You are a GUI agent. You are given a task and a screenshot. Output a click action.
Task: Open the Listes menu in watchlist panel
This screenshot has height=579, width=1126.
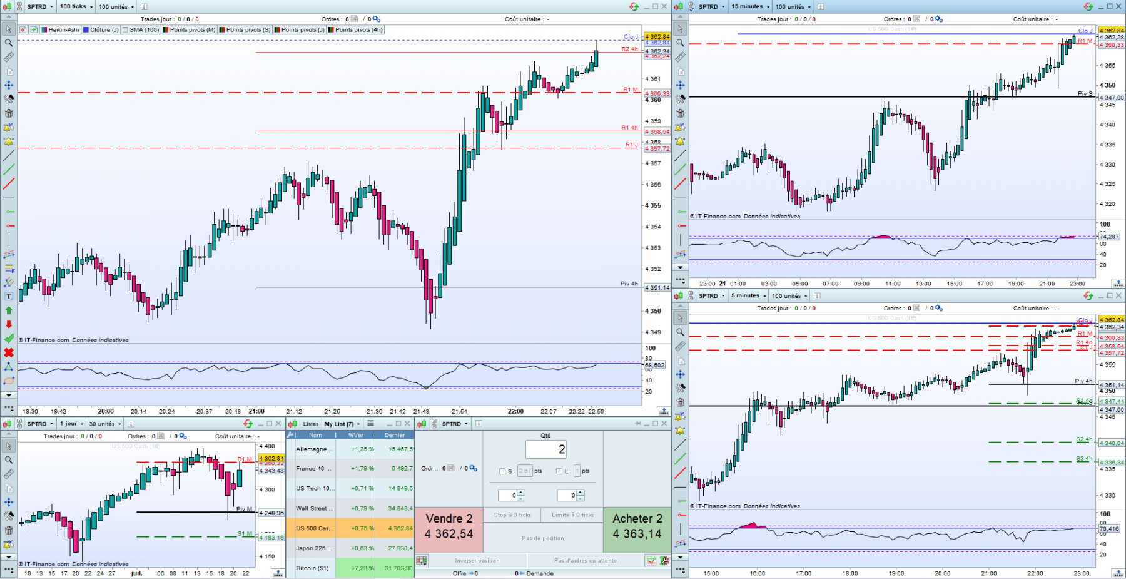pos(311,424)
